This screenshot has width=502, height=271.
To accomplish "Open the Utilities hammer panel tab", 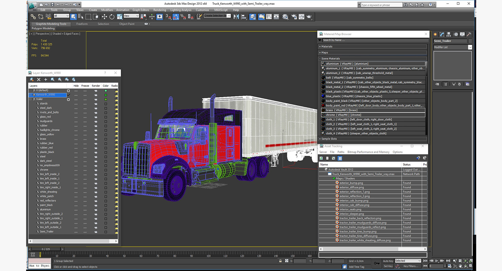I will coord(469,34).
